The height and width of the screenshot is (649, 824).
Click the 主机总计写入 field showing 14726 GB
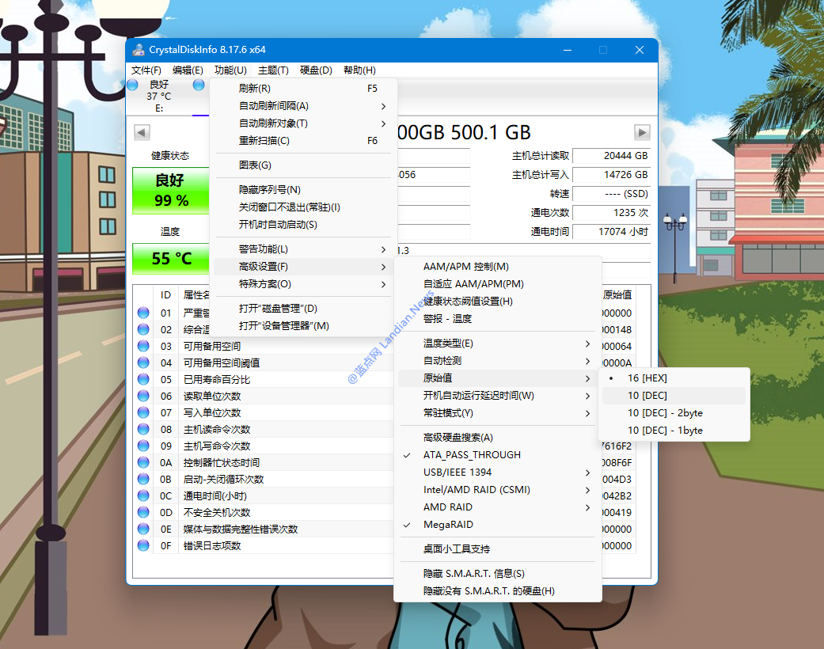click(x=611, y=175)
